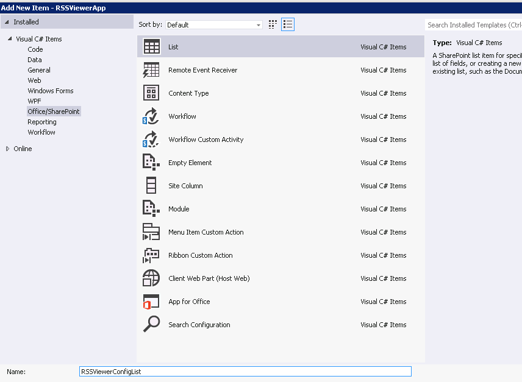Select the Client Web Part globe icon
This screenshot has width=522, height=382.
click(151, 278)
